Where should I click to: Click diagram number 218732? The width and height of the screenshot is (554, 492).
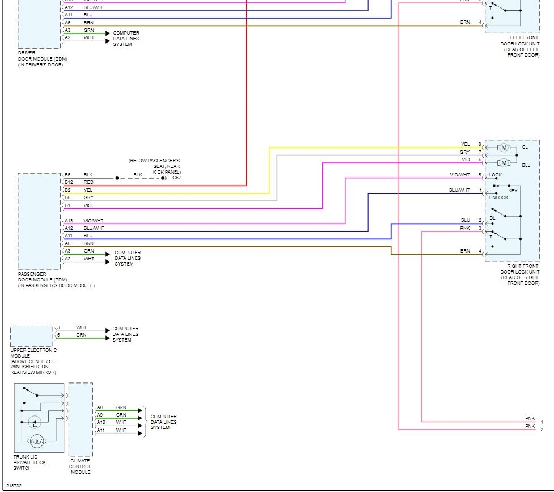point(14,486)
